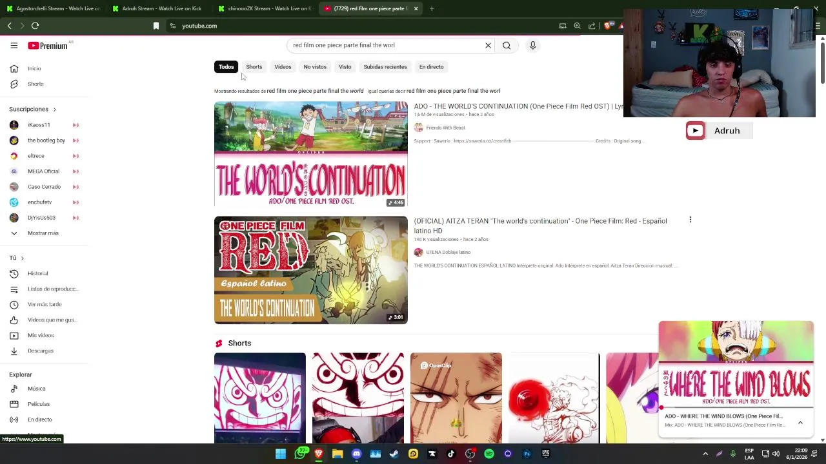Open Descargas in the sidebar
The width and height of the screenshot is (826, 464).
[x=45, y=351]
